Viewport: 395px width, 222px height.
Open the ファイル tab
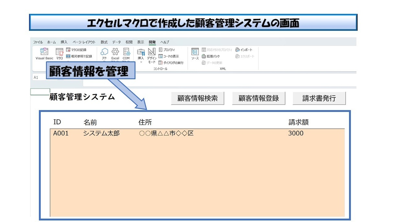[x=38, y=42]
